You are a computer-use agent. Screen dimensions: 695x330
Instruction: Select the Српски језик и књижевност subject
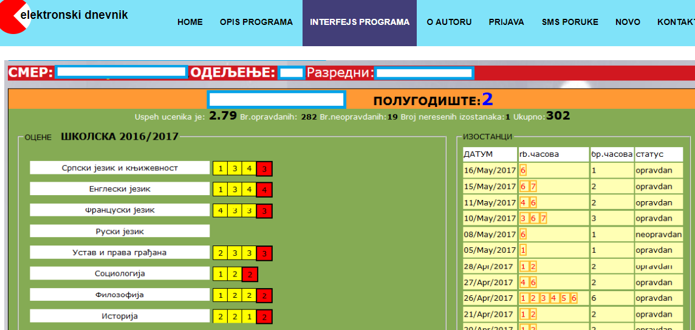tap(120, 168)
